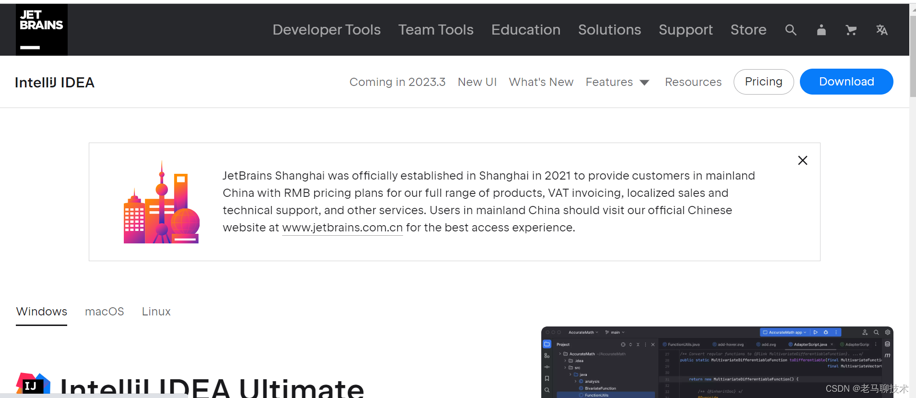Open the Resources link
The image size is (916, 398).
[693, 82]
